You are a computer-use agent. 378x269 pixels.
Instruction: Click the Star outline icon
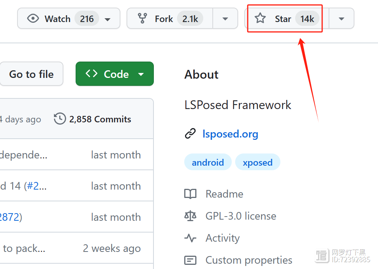[260, 18]
